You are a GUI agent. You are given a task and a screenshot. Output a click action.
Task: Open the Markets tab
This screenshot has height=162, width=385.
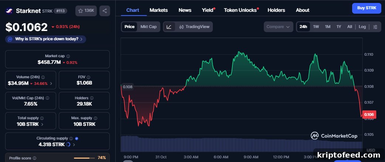tap(159, 10)
